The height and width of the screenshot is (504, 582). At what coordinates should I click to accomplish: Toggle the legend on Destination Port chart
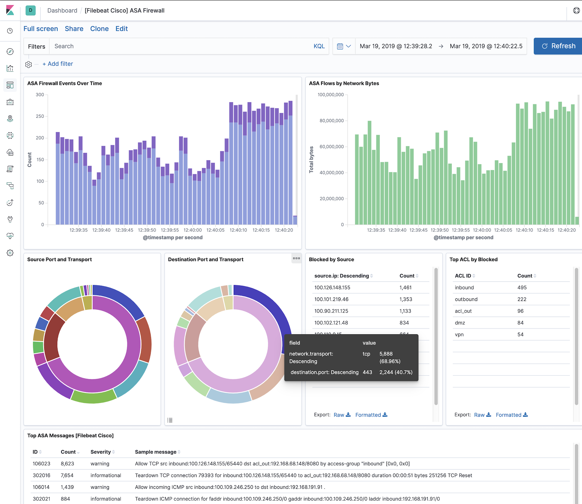(170, 420)
